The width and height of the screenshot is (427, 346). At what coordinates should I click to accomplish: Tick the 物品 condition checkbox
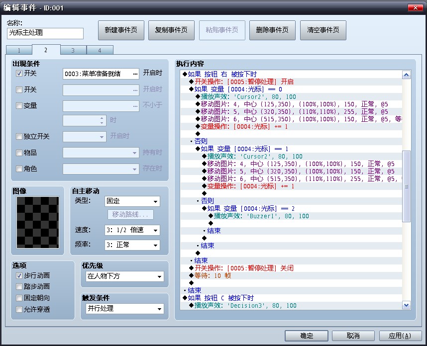pyautogui.click(x=19, y=153)
